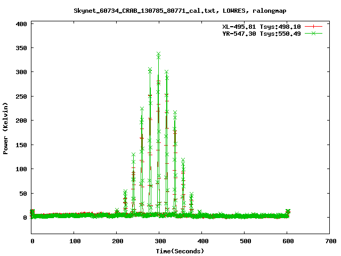341x256 pixels.
Task: Click the tallest green peak marker near 340 Kelvin
Action: 159,54
